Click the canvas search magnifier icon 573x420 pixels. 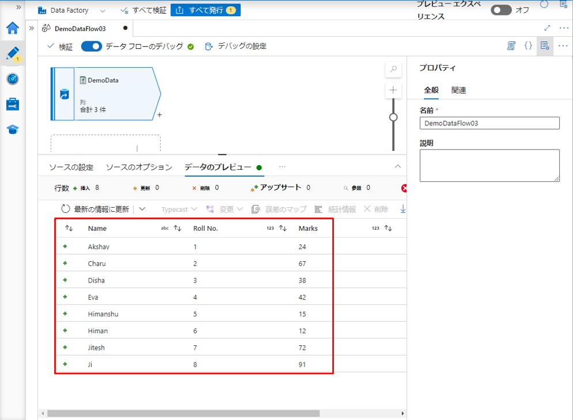394,69
